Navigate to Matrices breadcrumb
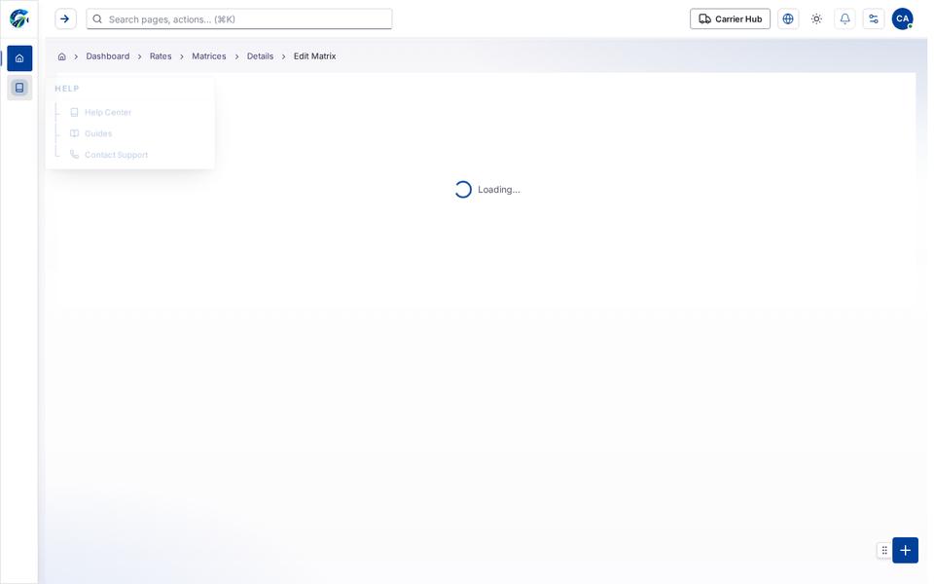 [209, 56]
